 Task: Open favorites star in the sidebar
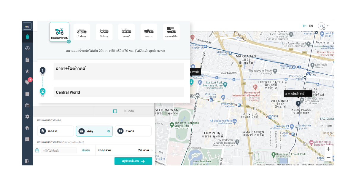click(27, 71)
